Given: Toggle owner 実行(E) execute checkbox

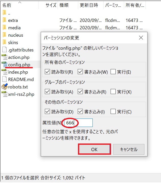Looking at the screenshot, I should [x=113, y=72].
